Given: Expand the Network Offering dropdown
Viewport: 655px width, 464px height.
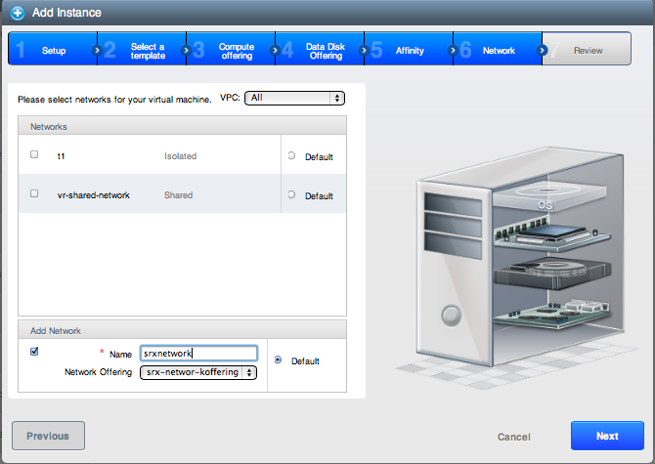Looking at the screenshot, I should click(198, 372).
